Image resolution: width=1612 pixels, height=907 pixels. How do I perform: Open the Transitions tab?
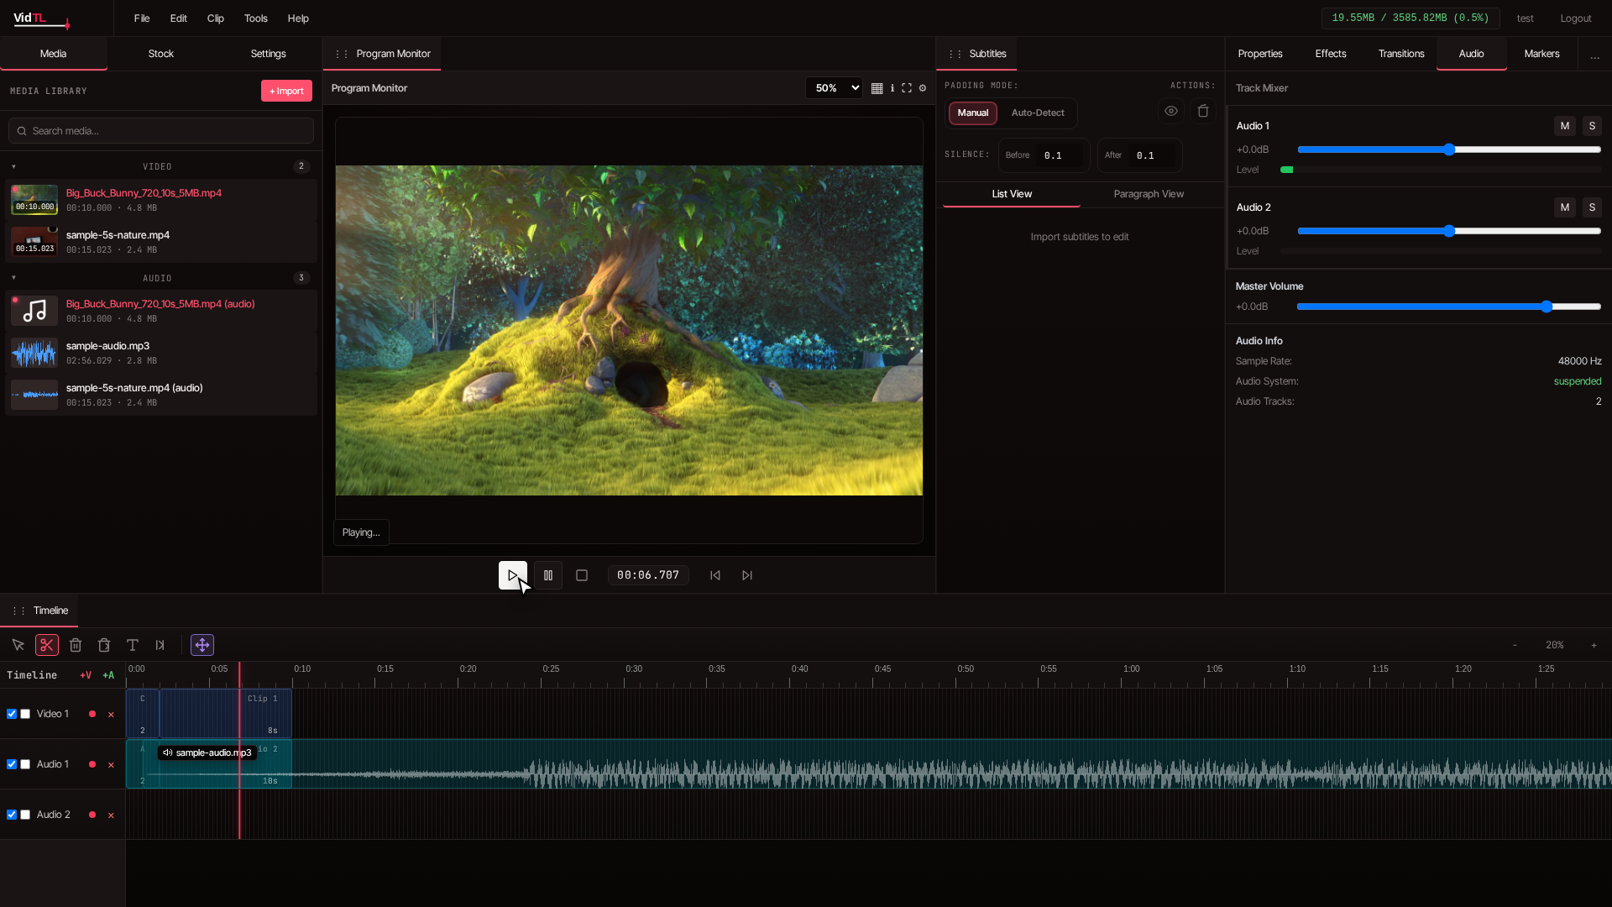(1401, 54)
